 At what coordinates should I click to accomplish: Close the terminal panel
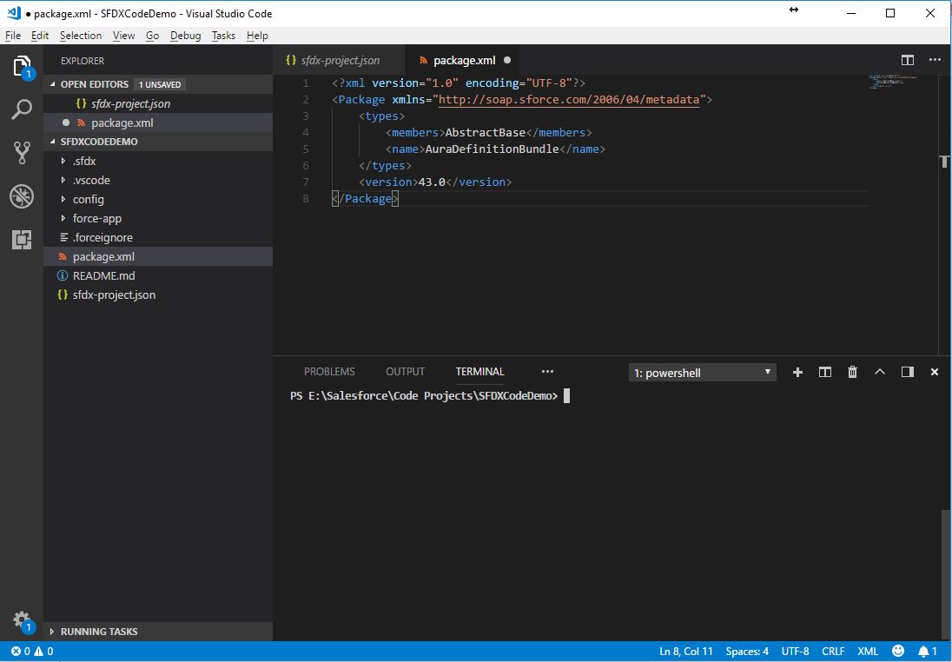pos(935,373)
